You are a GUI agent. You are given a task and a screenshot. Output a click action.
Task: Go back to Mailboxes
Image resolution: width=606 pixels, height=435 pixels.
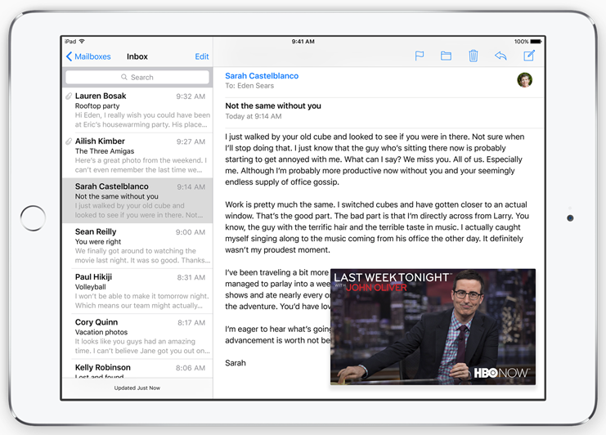pos(88,56)
